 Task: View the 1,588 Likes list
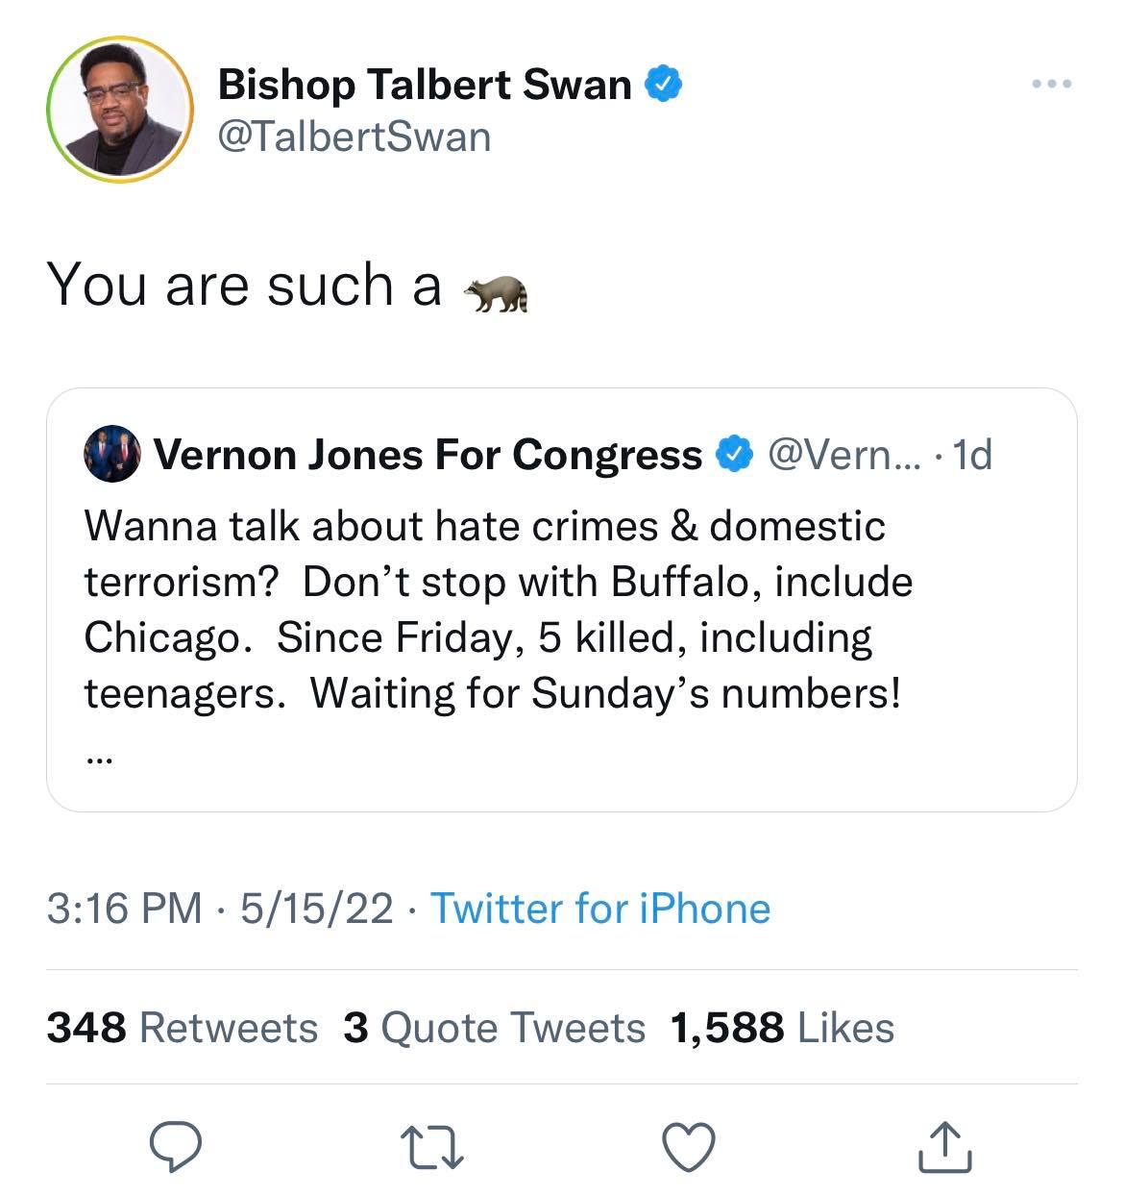point(783,1028)
